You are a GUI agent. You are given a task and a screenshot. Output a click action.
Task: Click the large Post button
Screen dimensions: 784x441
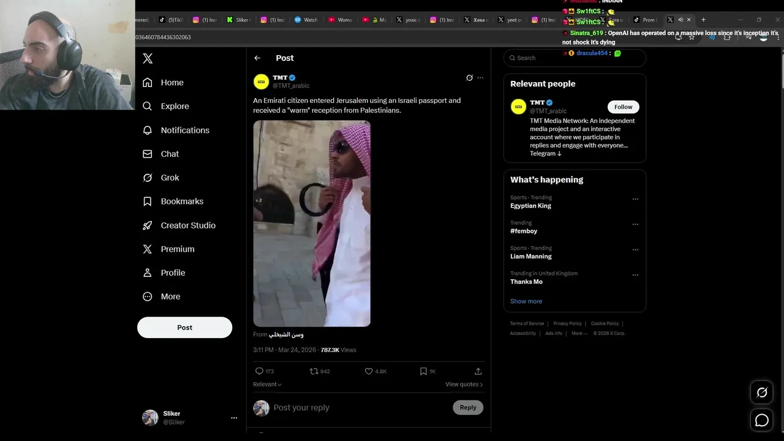(x=184, y=327)
